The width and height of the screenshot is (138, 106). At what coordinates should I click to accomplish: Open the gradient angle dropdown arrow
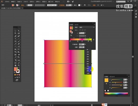pyautogui.click(x=85, y=33)
